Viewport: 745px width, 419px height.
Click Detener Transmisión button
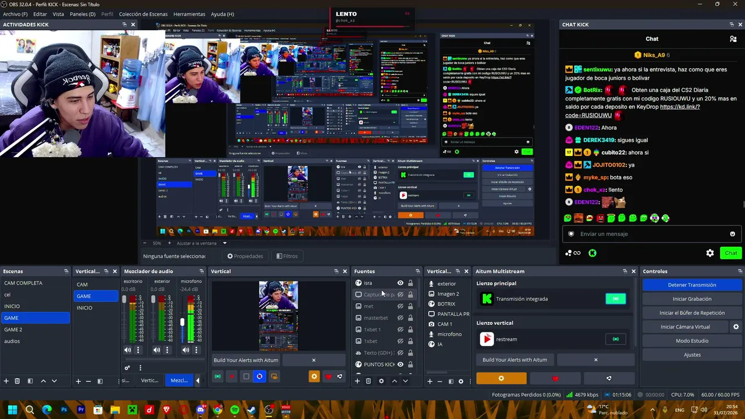[692, 285]
